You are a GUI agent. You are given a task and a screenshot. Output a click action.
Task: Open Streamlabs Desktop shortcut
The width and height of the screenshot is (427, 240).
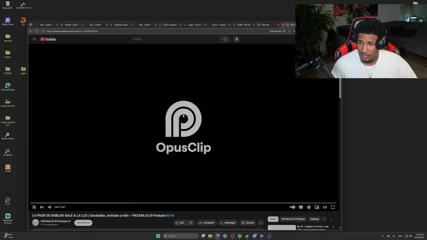pyautogui.click(x=8, y=219)
